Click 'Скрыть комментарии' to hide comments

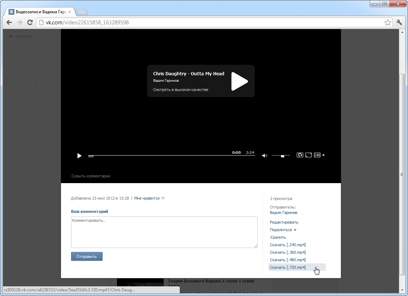(x=91, y=176)
